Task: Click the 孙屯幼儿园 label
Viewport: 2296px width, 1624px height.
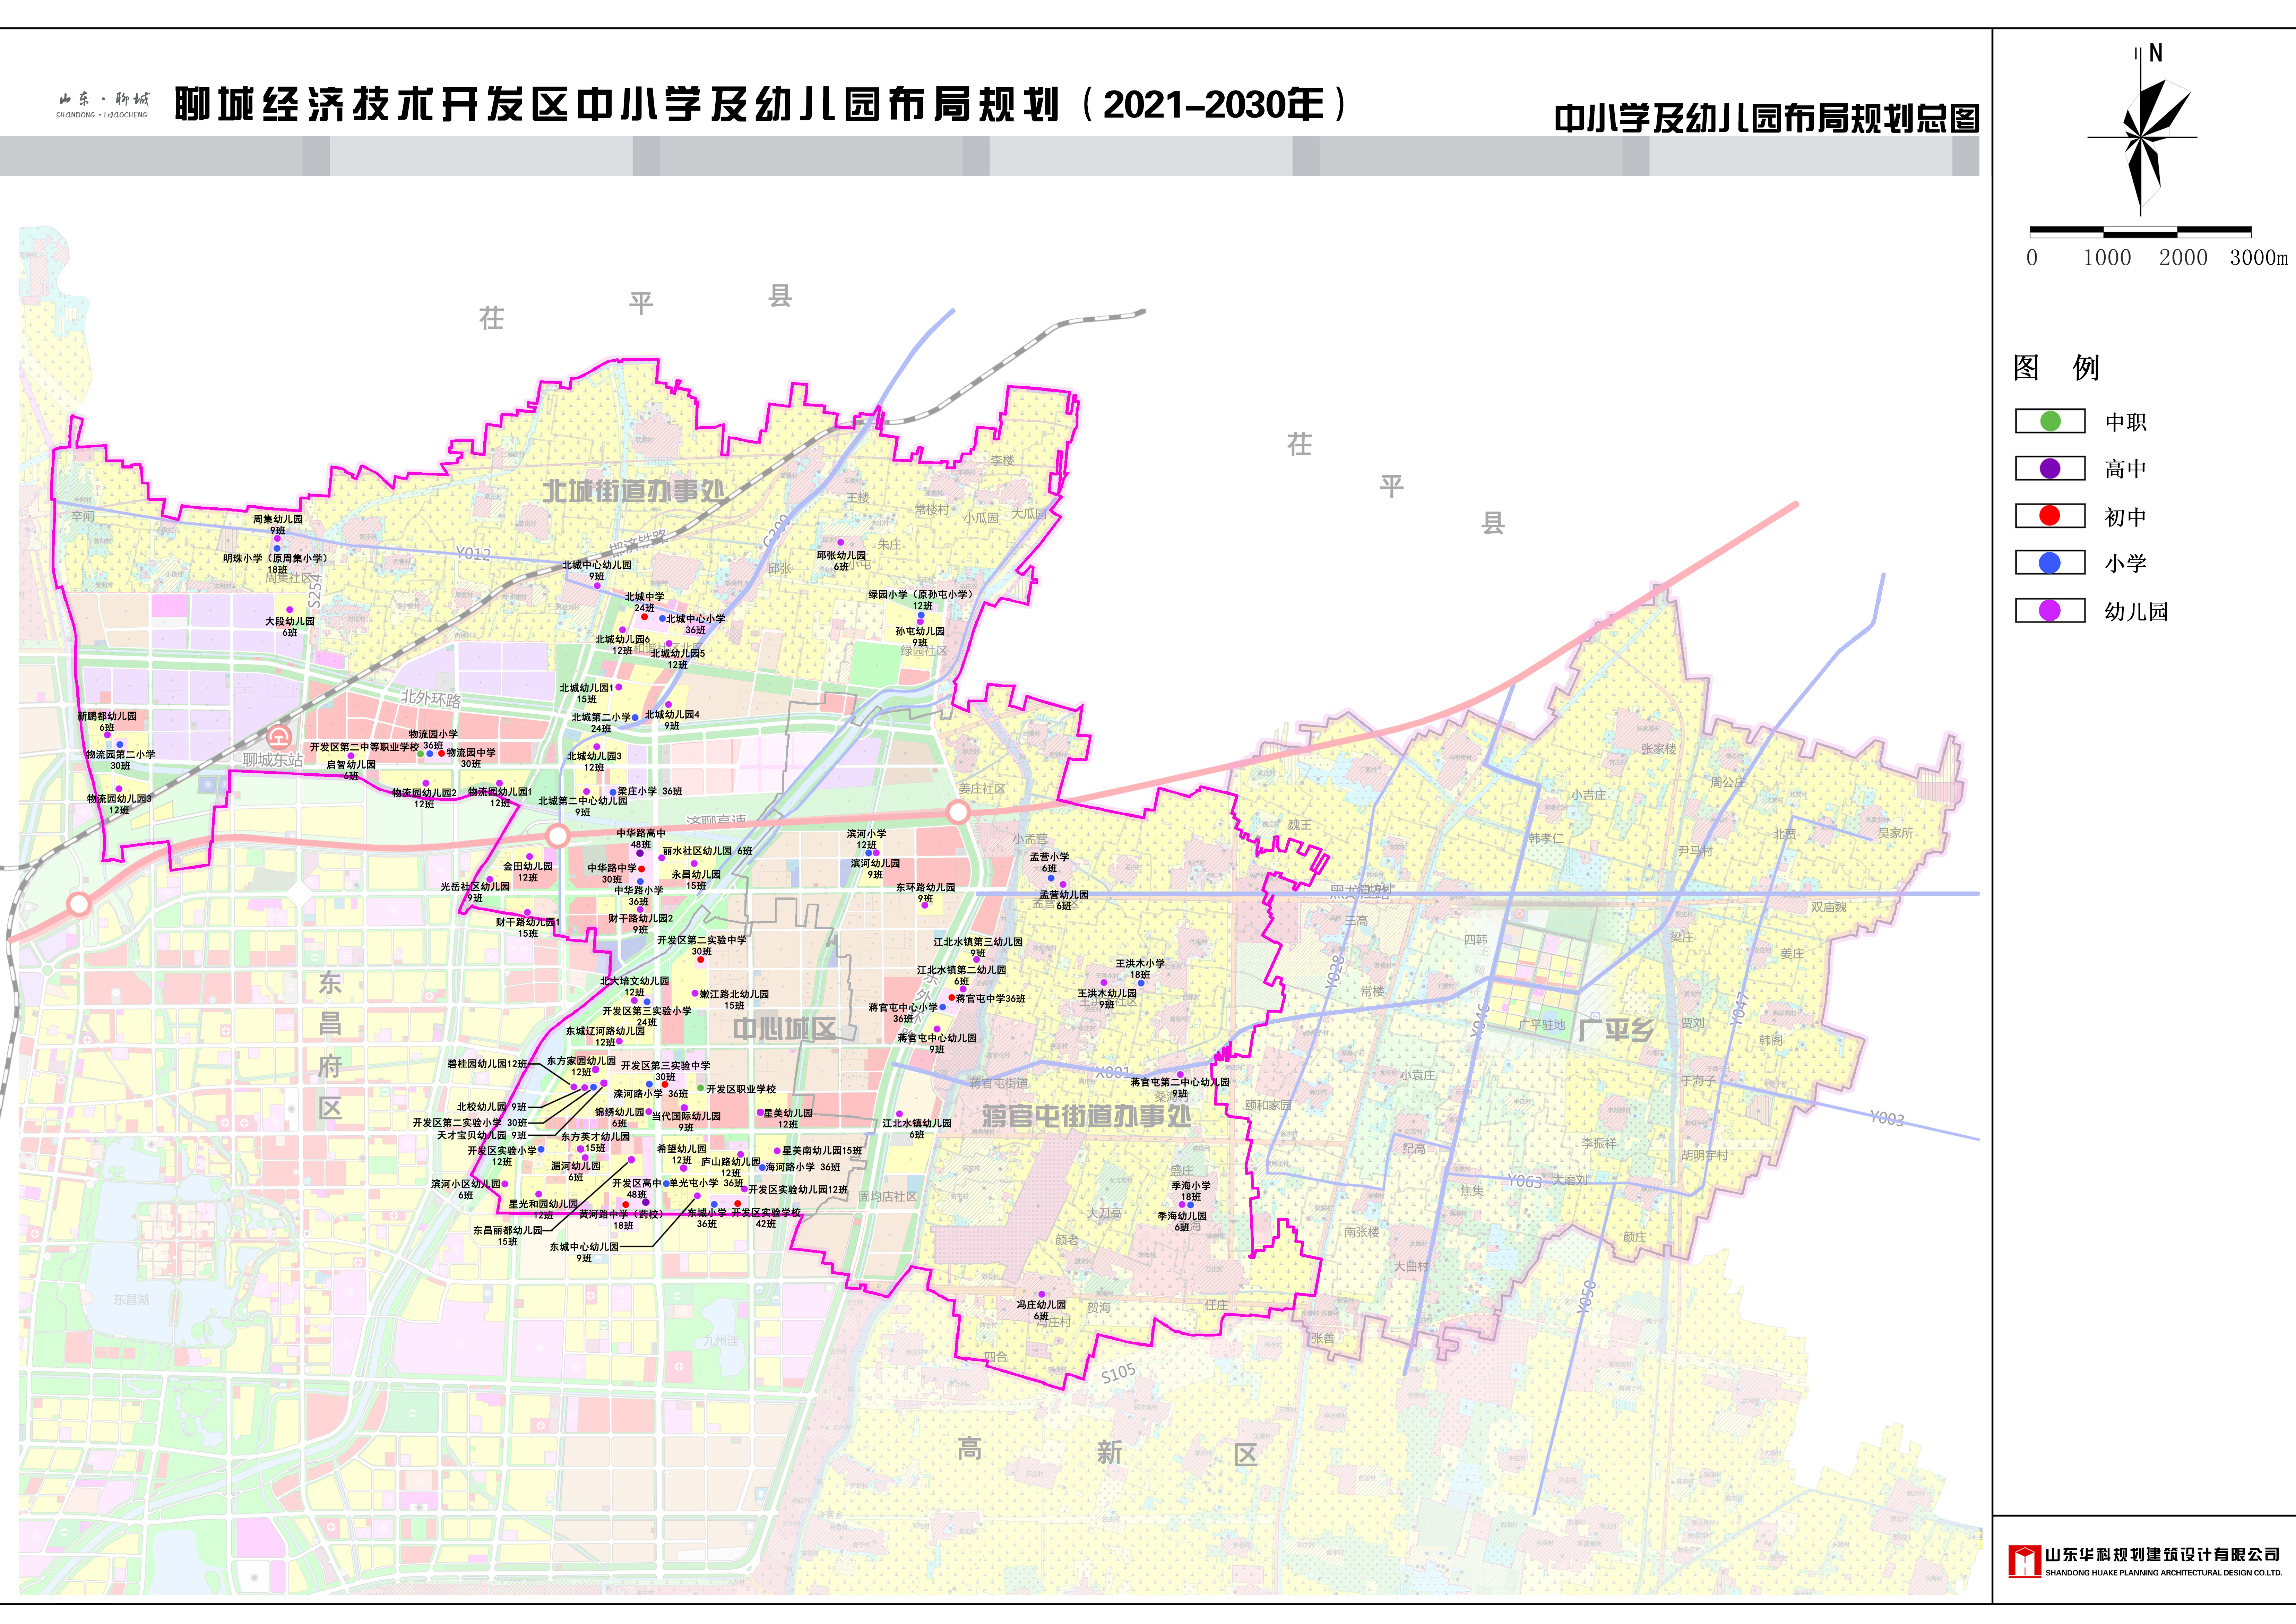Action: coord(920,631)
